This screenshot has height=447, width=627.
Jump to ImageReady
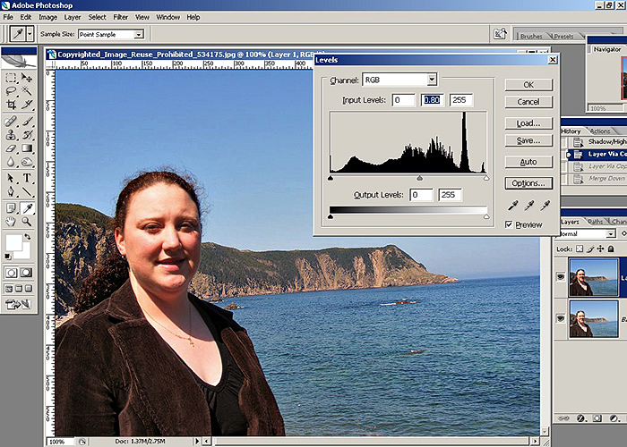(19, 305)
